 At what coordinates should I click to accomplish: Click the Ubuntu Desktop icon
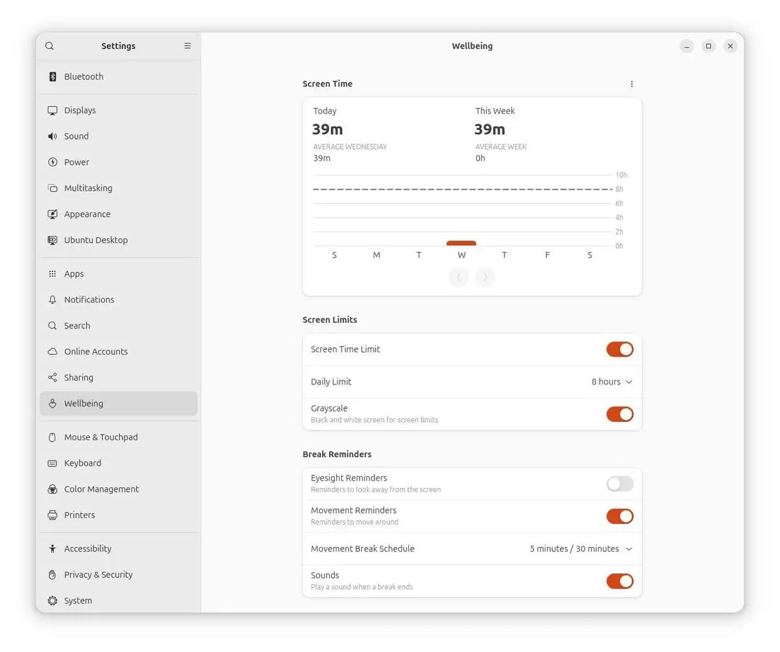[x=53, y=240]
